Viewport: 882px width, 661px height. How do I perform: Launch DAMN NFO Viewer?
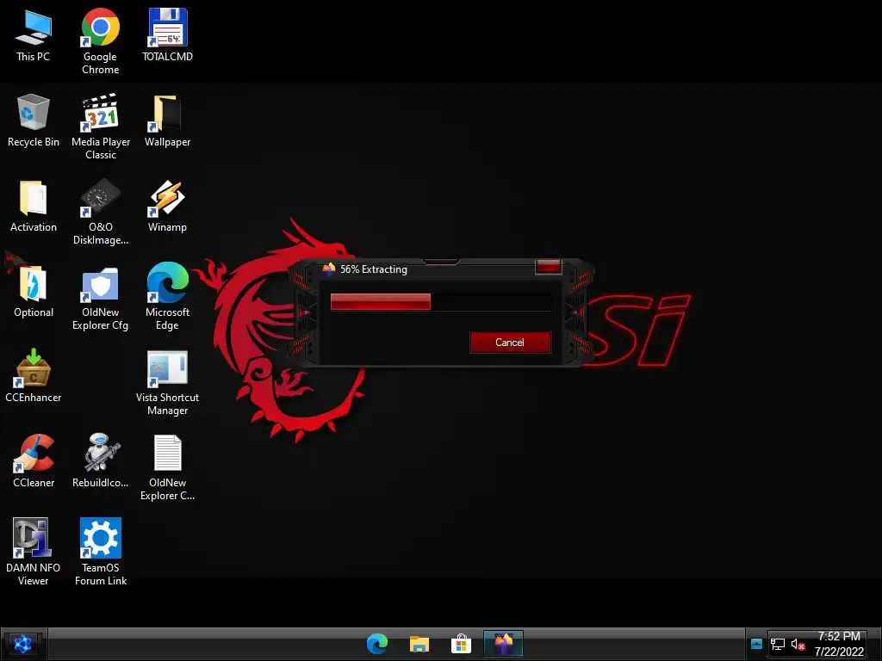point(34,553)
